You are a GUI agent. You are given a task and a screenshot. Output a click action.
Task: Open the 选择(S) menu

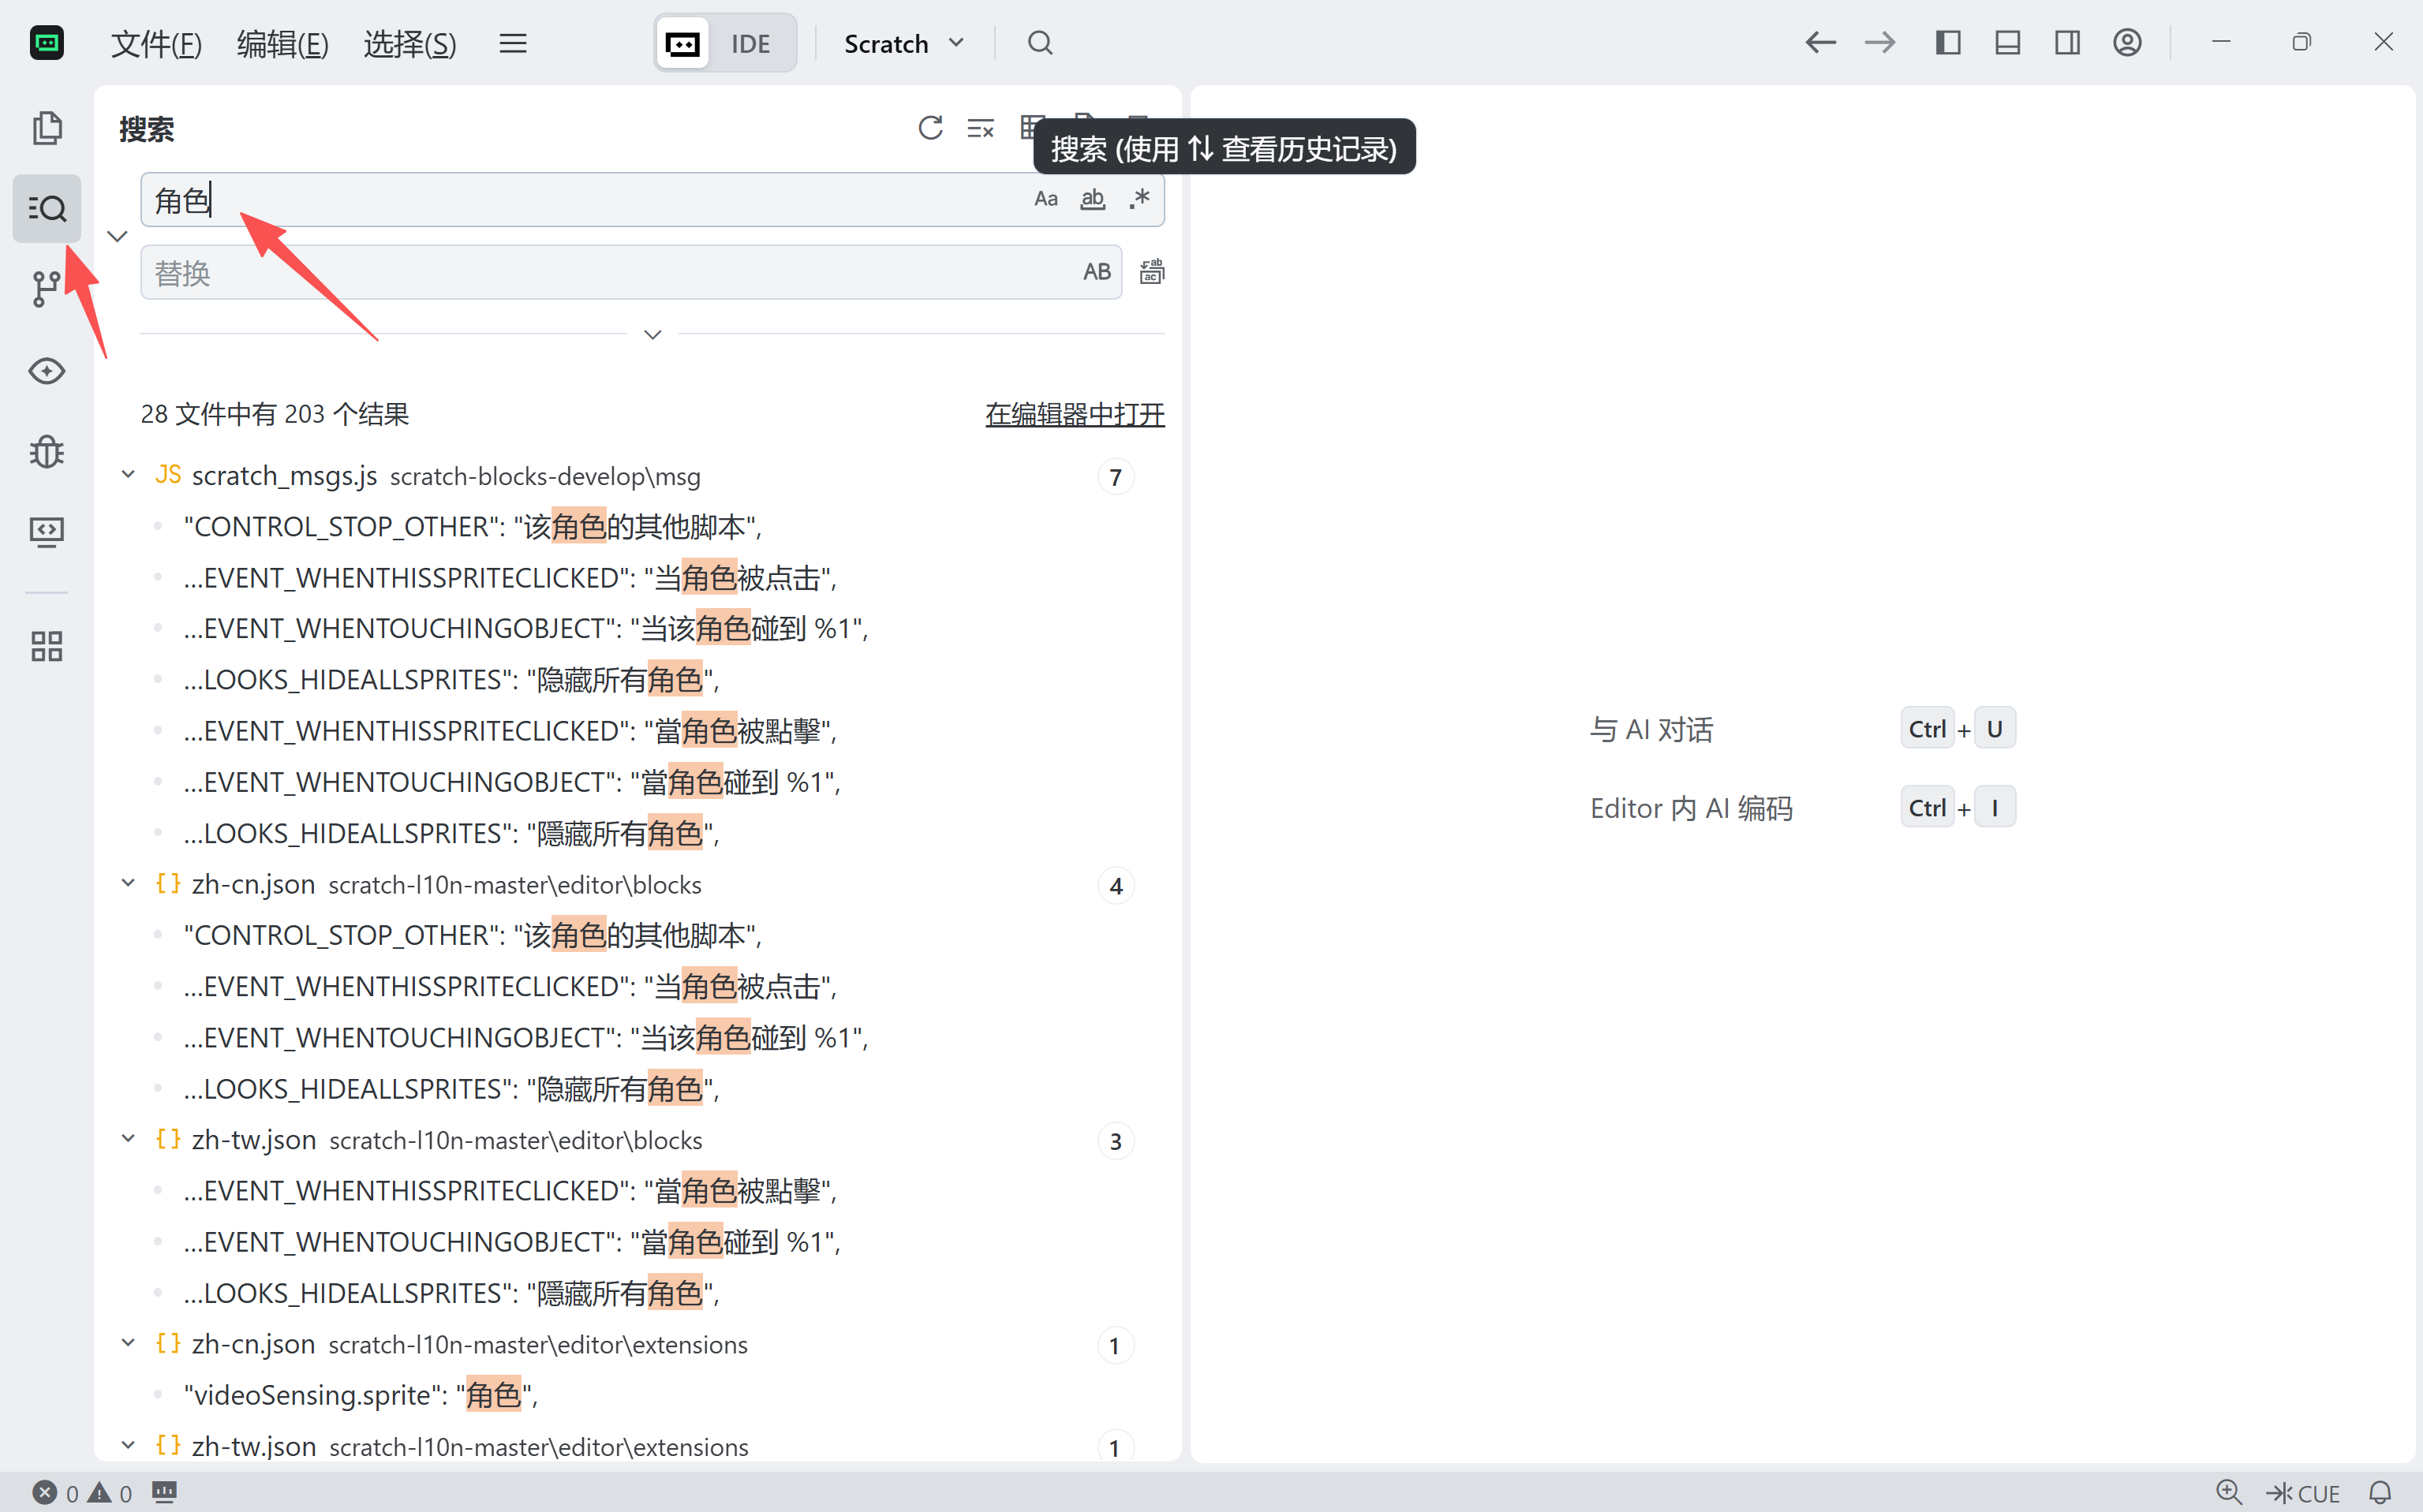coord(409,43)
